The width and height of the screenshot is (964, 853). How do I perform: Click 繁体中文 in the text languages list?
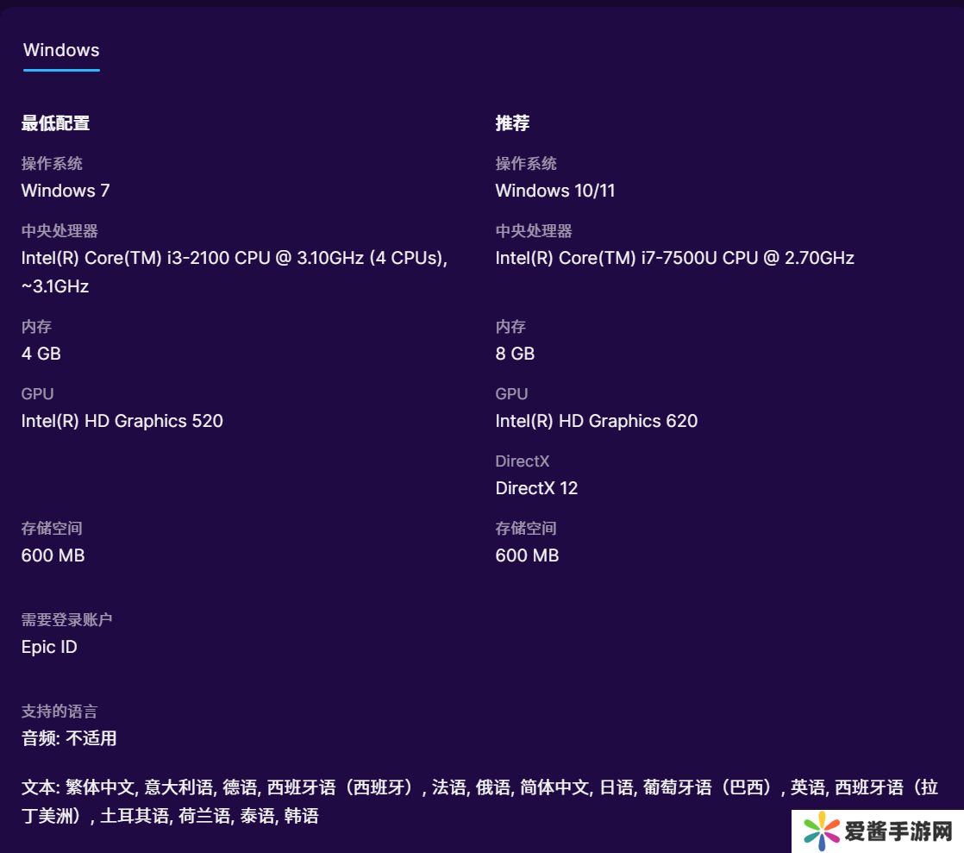[x=101, y=787]
